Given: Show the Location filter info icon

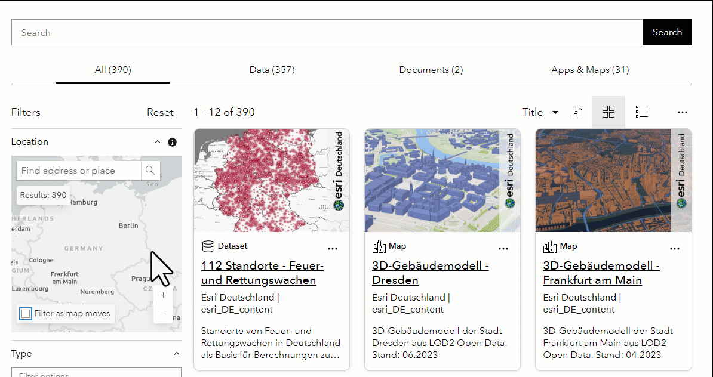Looking at the screenshot, I should [173, 142].
